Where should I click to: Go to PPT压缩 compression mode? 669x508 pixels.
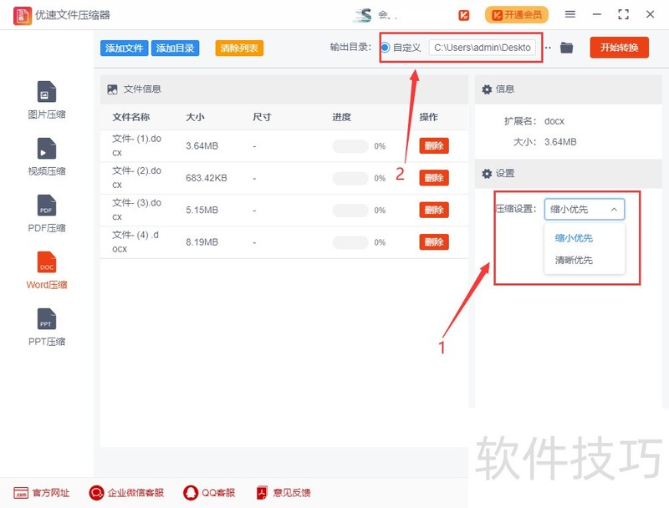[47, 327]
